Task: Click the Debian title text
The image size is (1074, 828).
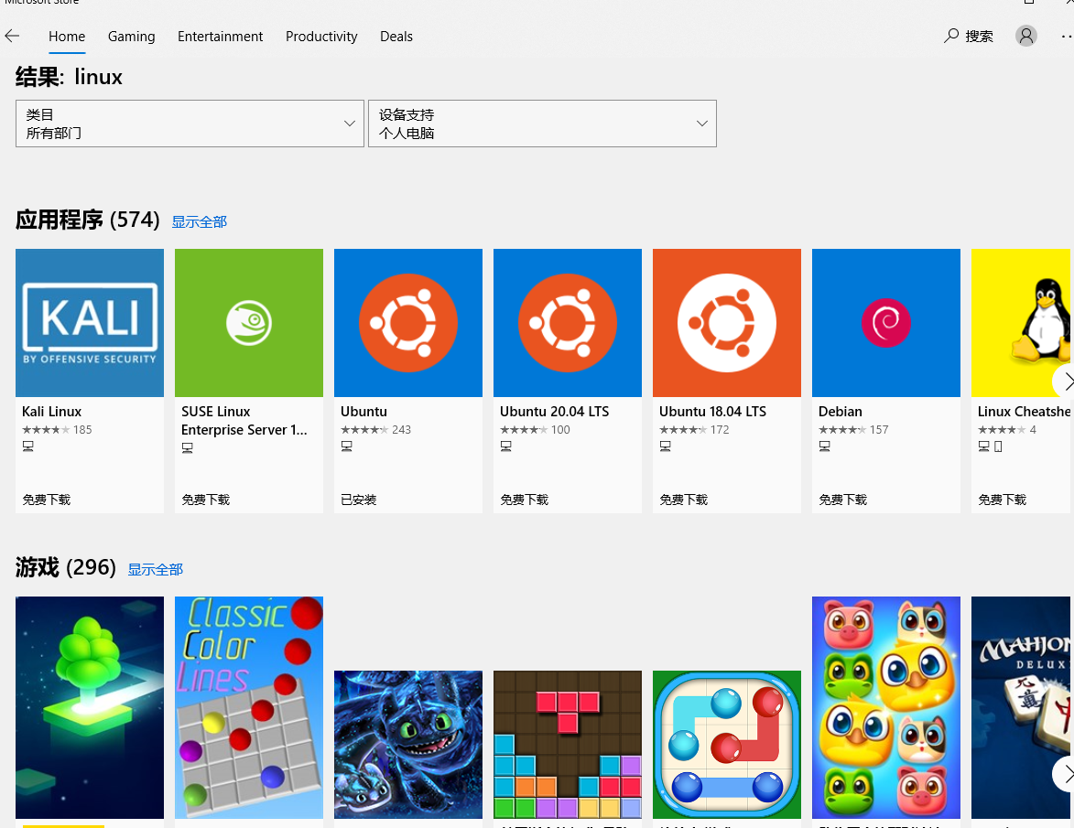Action: pos(841,412)
